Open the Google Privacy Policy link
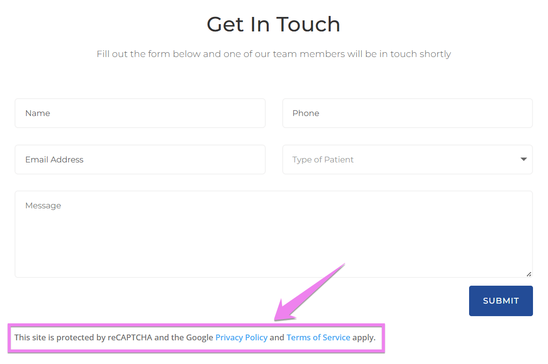This screenshot has height=364, width=548. pyautogui.click(x=241, y=337)
